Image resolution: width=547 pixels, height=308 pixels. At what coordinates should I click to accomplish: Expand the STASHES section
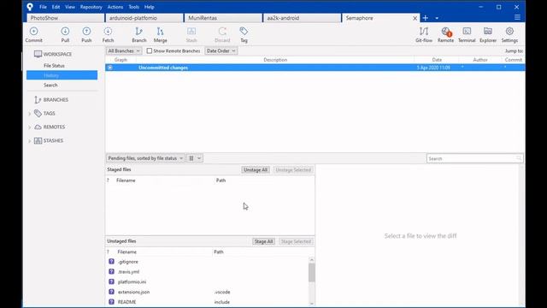coord(30,140)
